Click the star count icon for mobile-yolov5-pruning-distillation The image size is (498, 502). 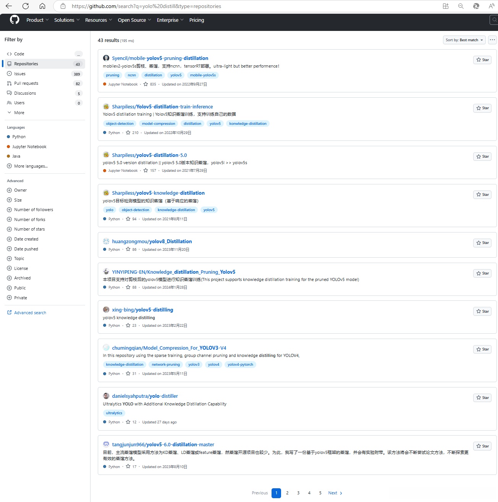tap(146, 84)
